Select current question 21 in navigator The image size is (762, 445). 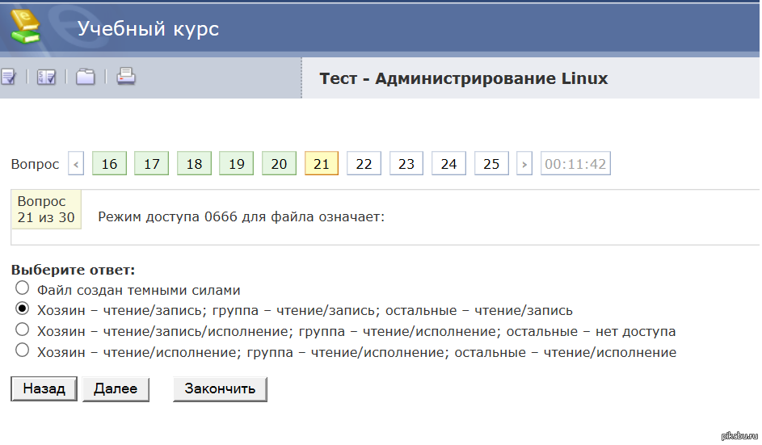click(x=321, y=164)
